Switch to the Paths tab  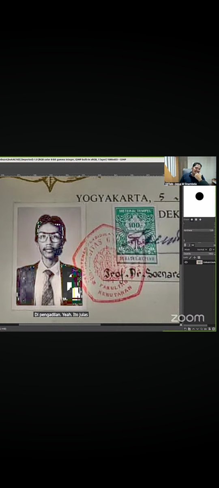193,245
